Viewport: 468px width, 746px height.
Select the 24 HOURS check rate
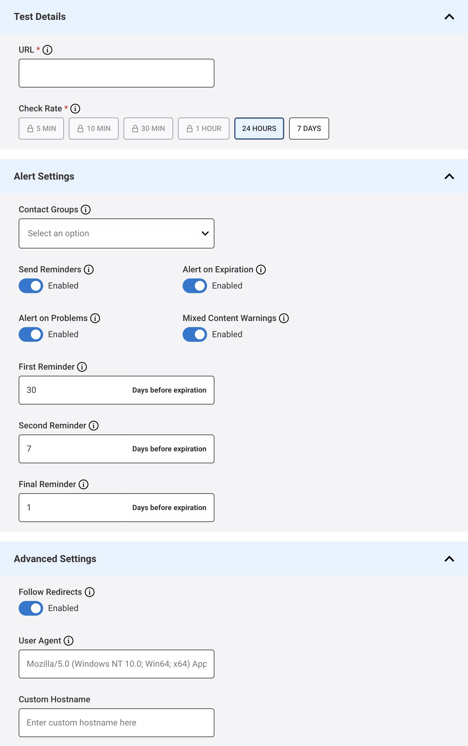[259, 129]
